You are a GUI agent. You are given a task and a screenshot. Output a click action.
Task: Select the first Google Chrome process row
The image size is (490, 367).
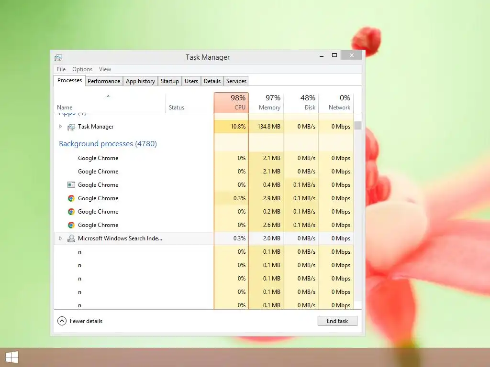pyautogui.click(x=204, y=158)
